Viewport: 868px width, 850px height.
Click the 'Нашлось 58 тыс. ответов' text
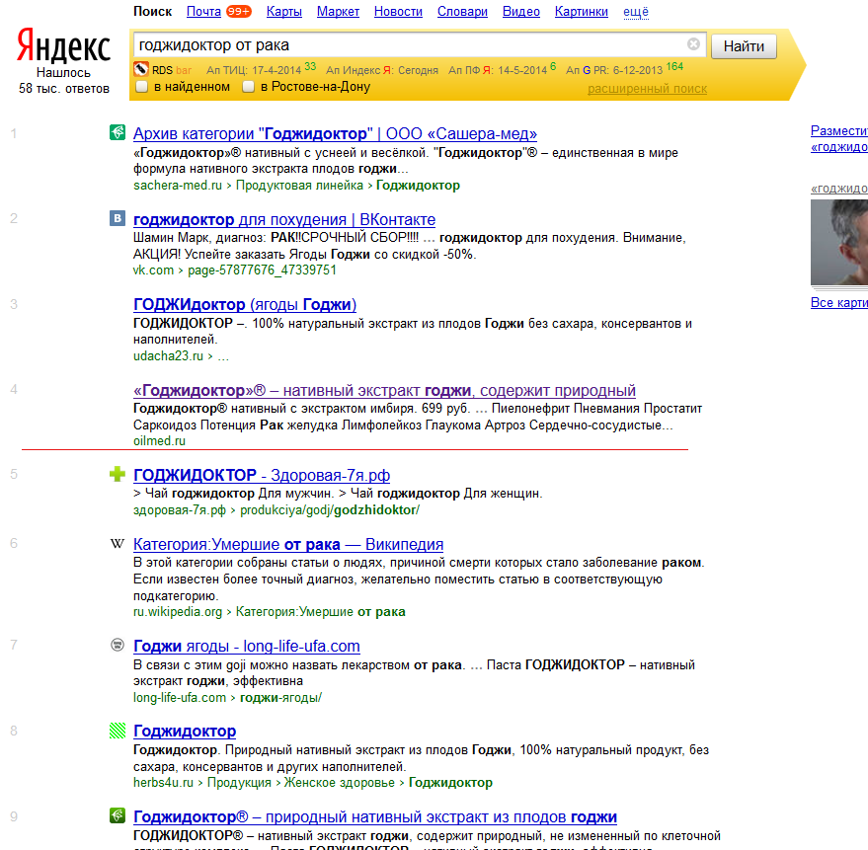pyautogui.click(x=63, y=80)
